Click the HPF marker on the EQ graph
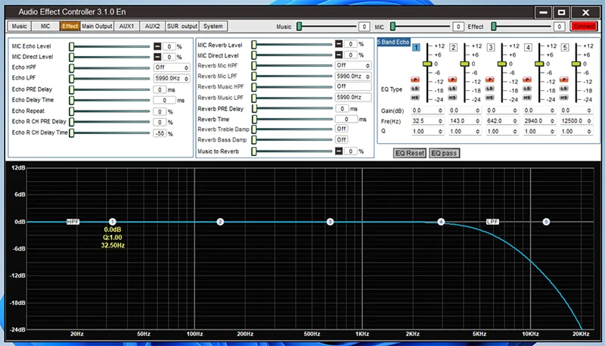 (x=73, y=222)
